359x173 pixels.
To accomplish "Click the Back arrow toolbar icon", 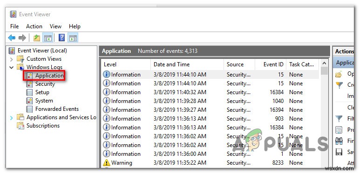I will click(12, 38).
